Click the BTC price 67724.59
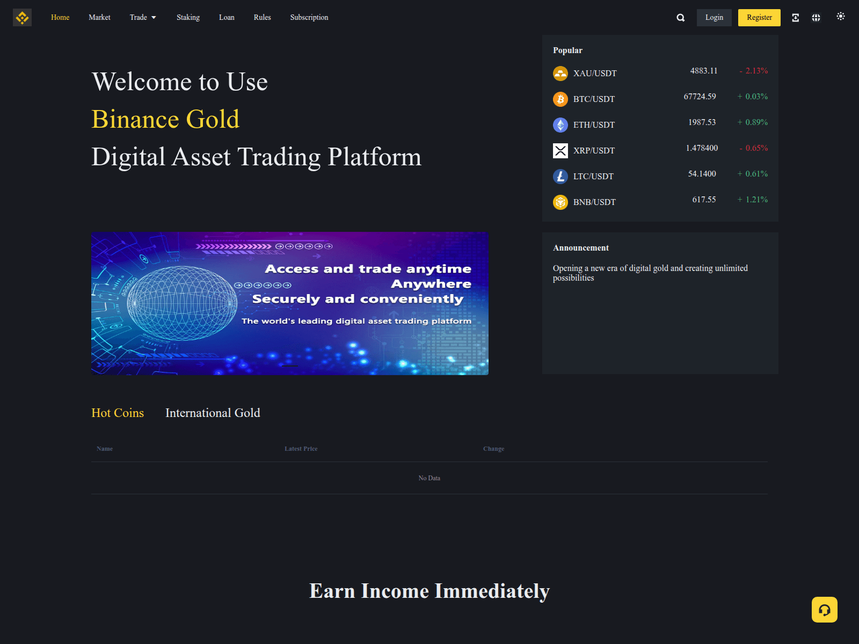 (700, 97)
